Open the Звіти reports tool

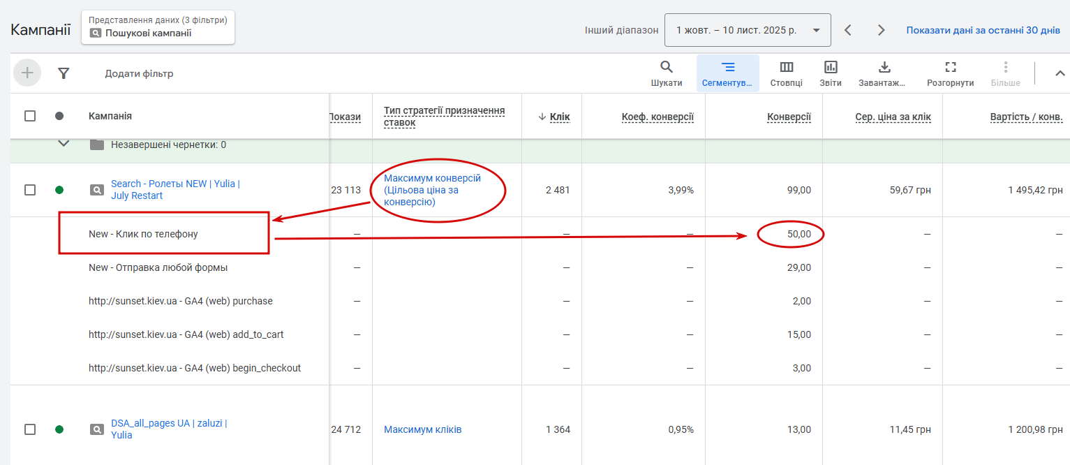coord(831,73)
